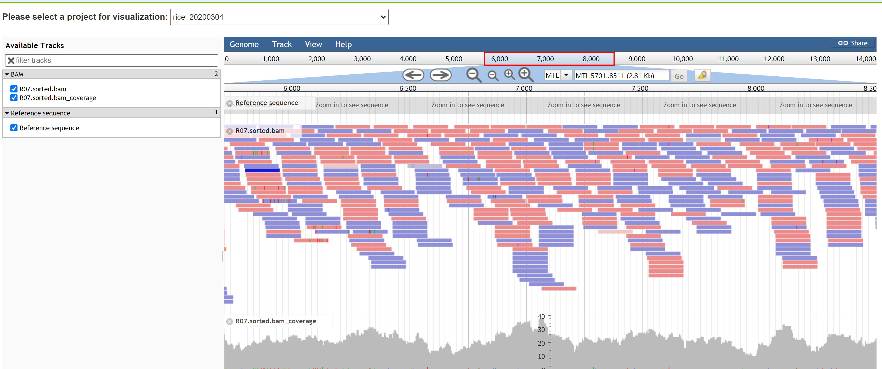Uncheck R07.sorted.bam_coverage track checkbox

[14, 98]
